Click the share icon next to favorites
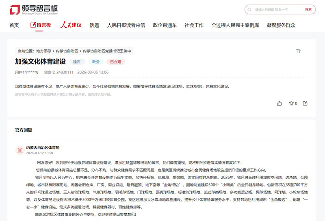This screenshot has width=325, height=221. click(x=305, y=103)
